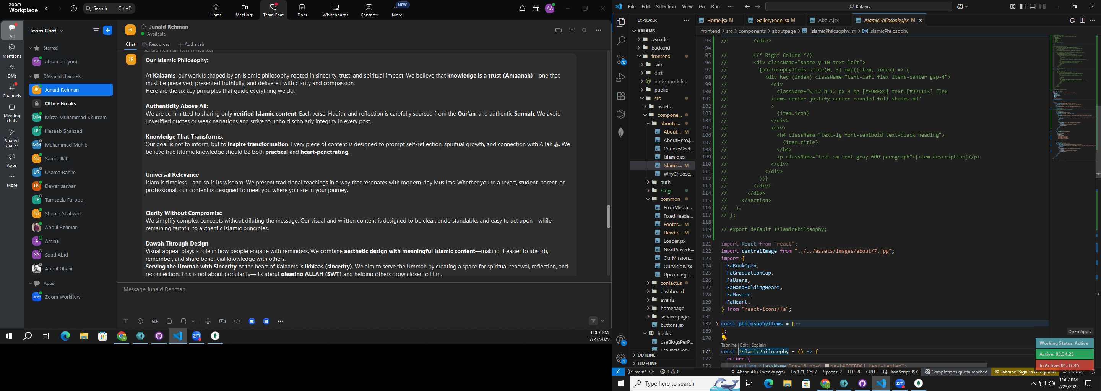Collapse the Starred section in Zoom

[30, 48]
